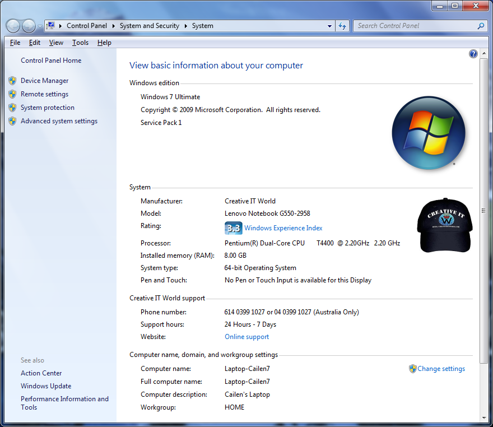Open Action Center under See also
The width and height of the screenshot is (493, 427).
[41, 373]
